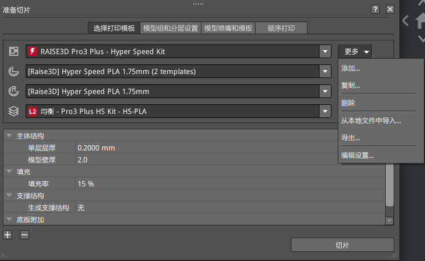Close the 准备切片 dialog
The image size is (425, 261).
(x=390, y=9)
